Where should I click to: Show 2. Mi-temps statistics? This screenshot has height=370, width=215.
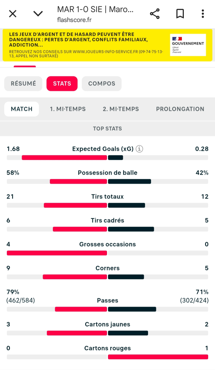click(x=121, y=109)
